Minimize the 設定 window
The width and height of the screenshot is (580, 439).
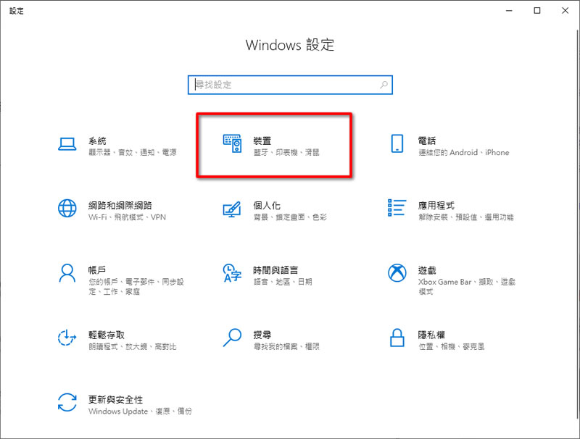tap(510, 11)
